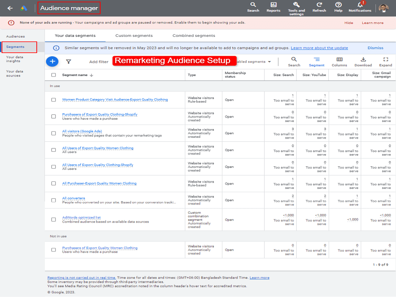Image resolution: width=396 pixels, height=297 pixels.
Task: Click the blue info icon in the banner
Action: [x=56, y=48]
